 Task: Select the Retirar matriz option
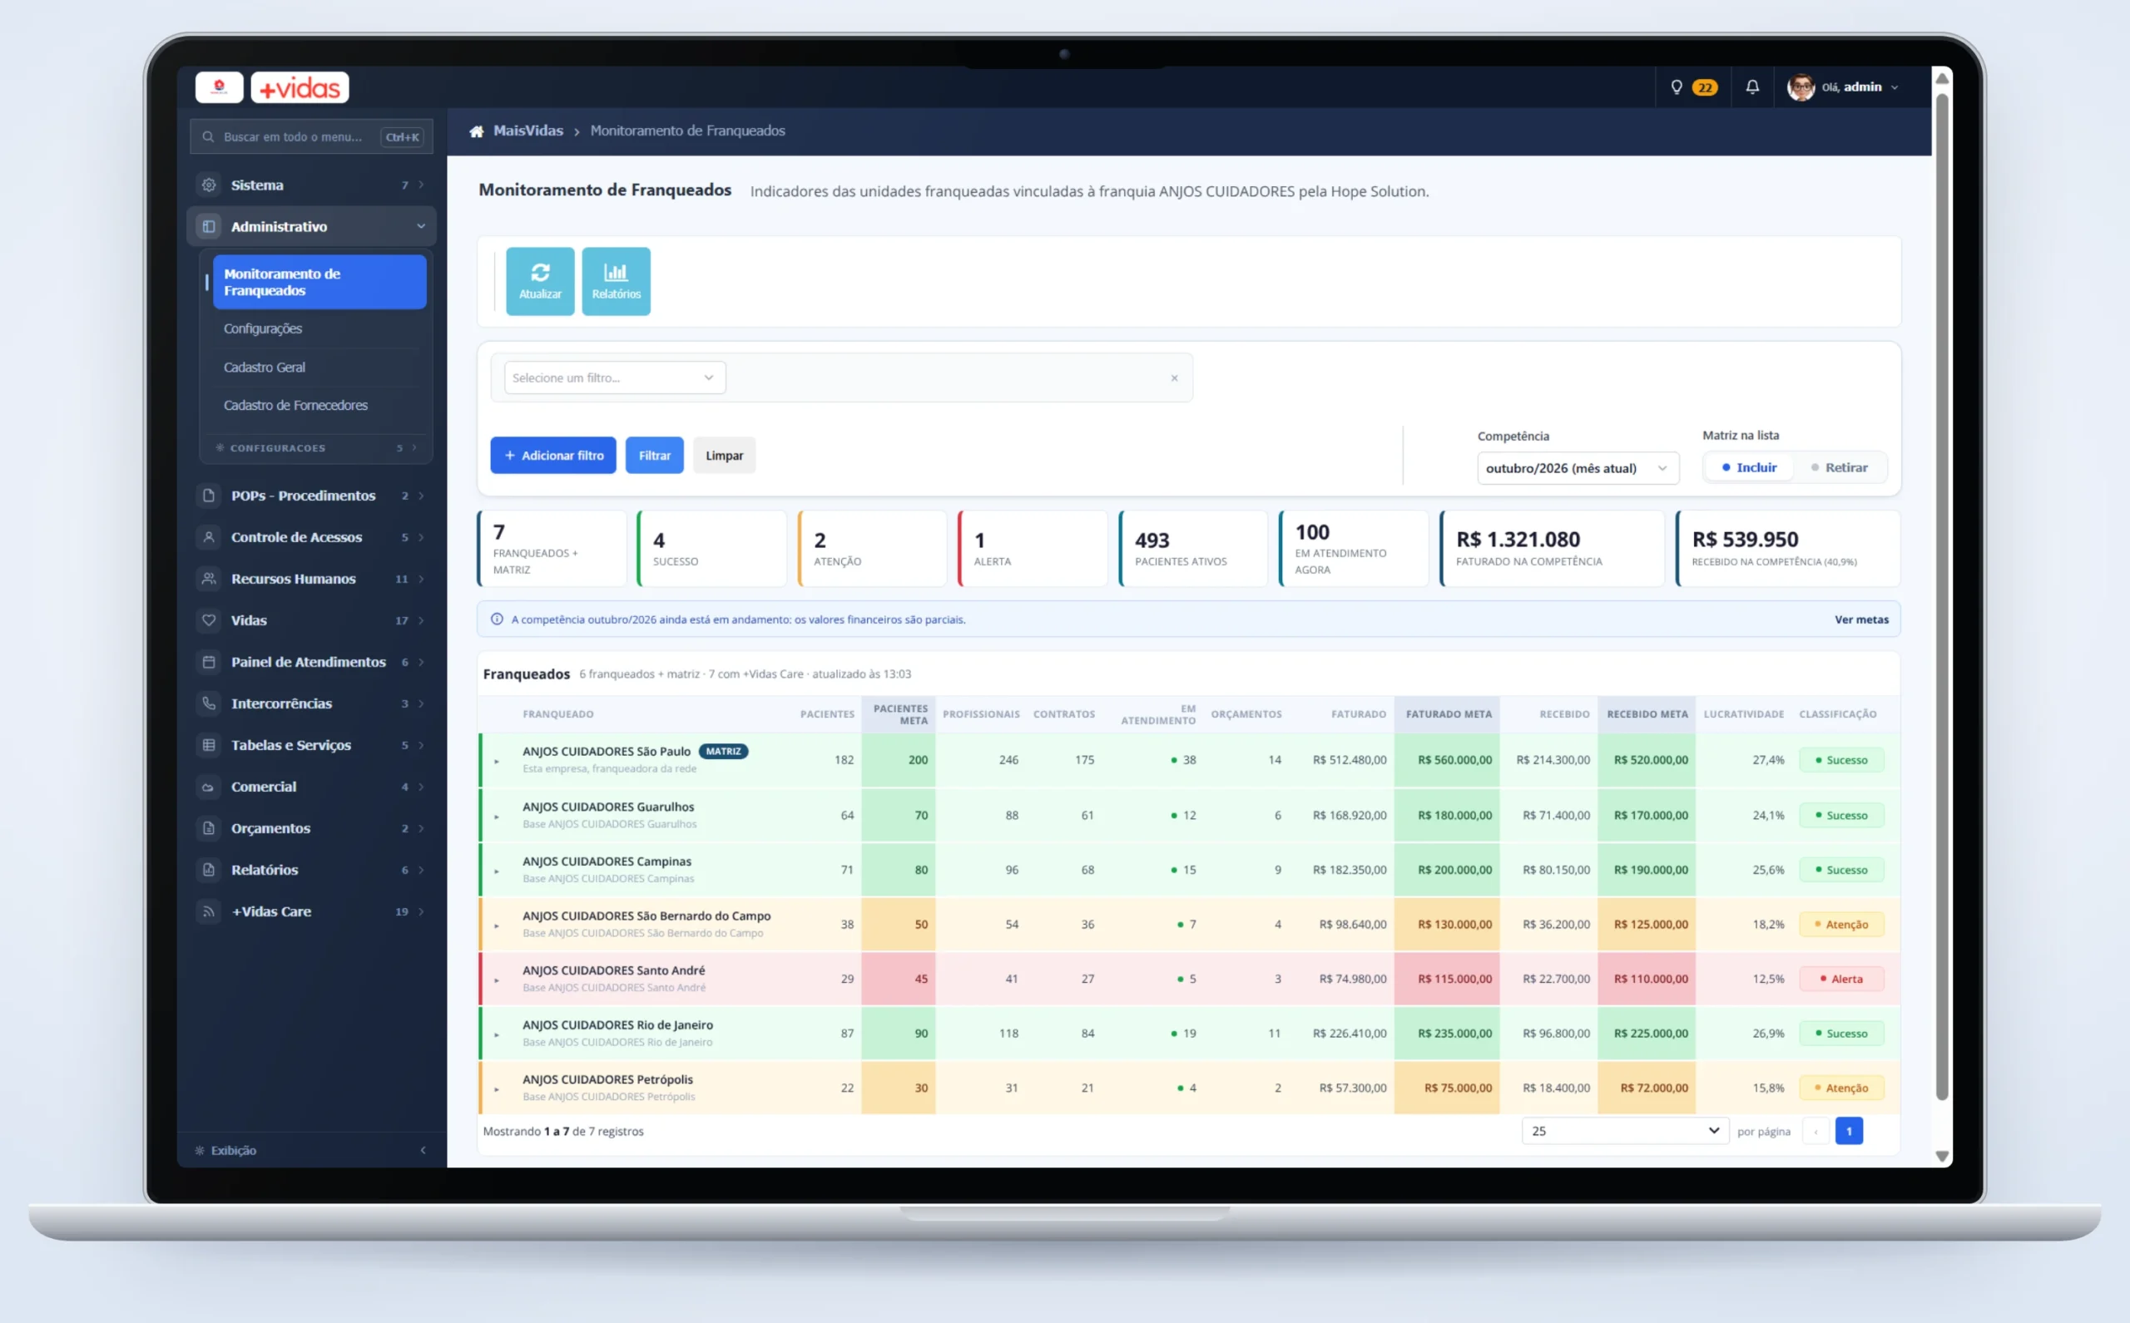click(x=1840, y=467)
